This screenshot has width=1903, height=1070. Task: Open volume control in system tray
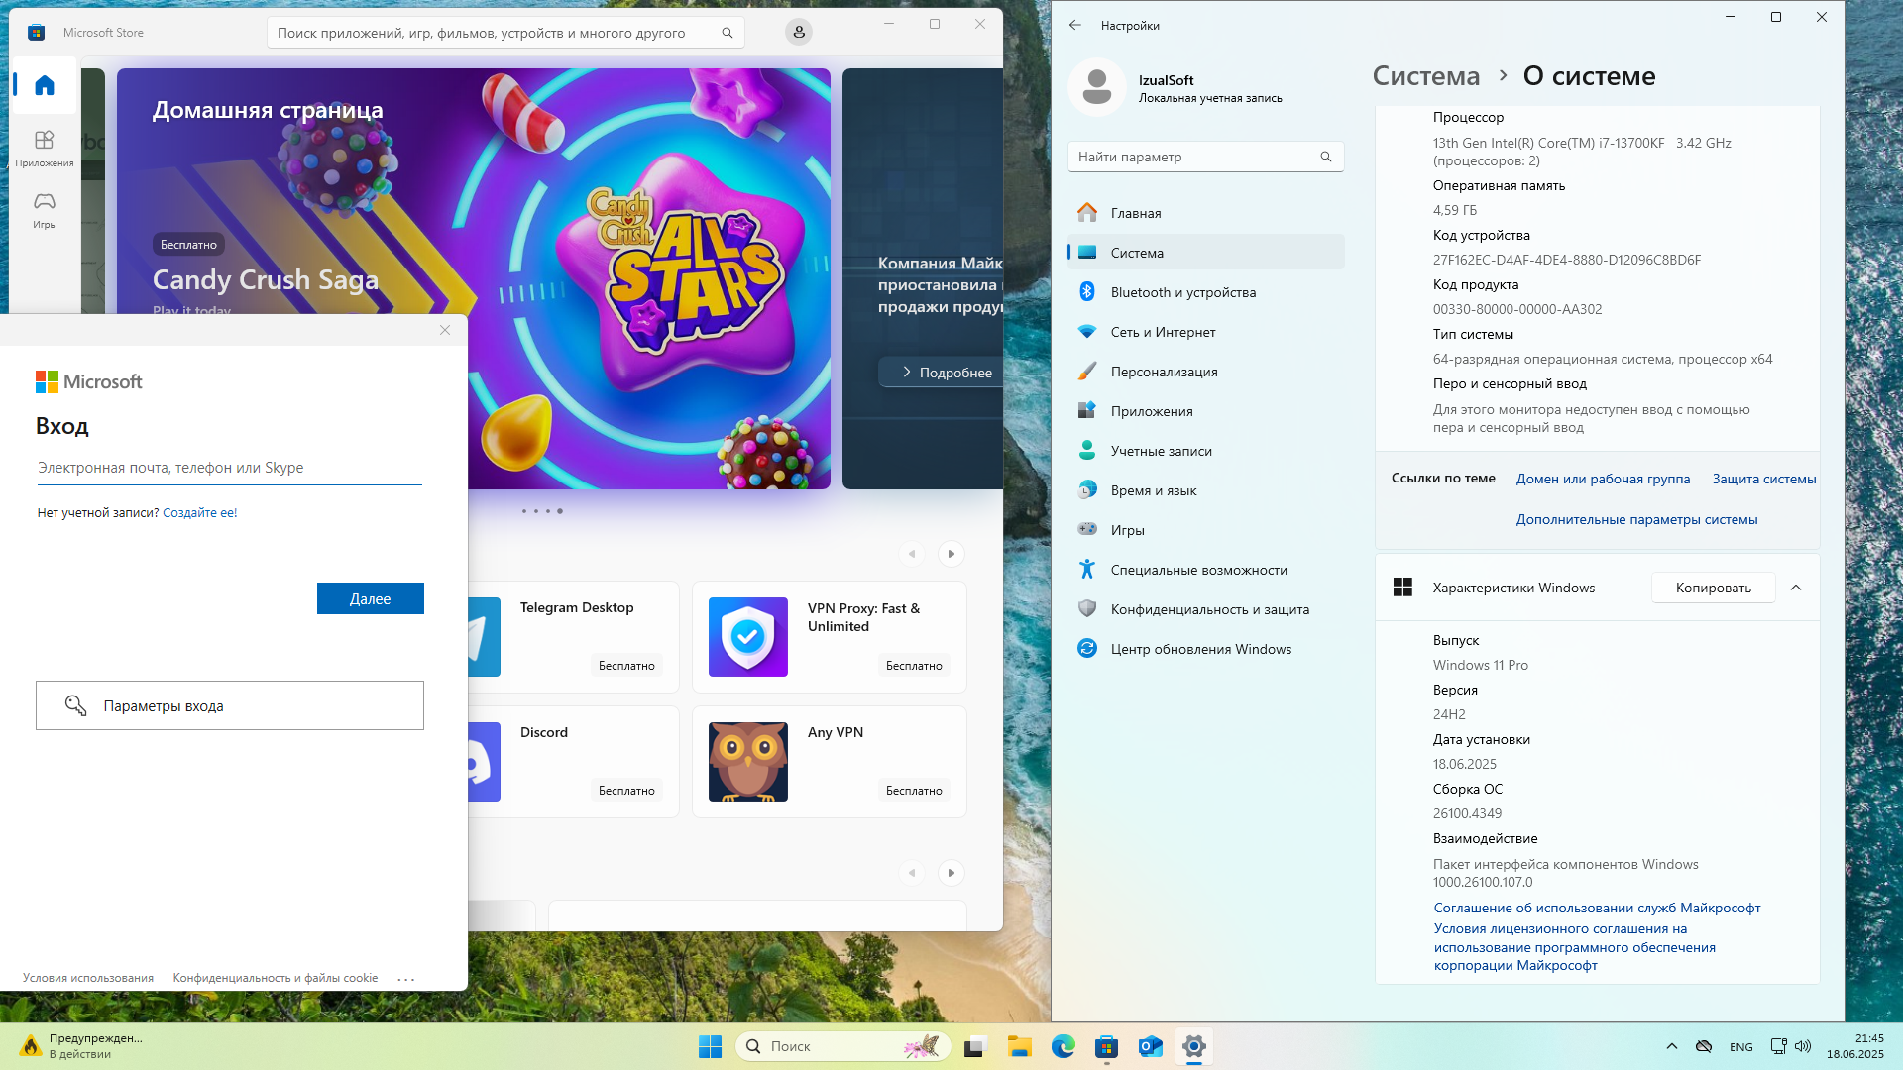coord(1803,1046)
